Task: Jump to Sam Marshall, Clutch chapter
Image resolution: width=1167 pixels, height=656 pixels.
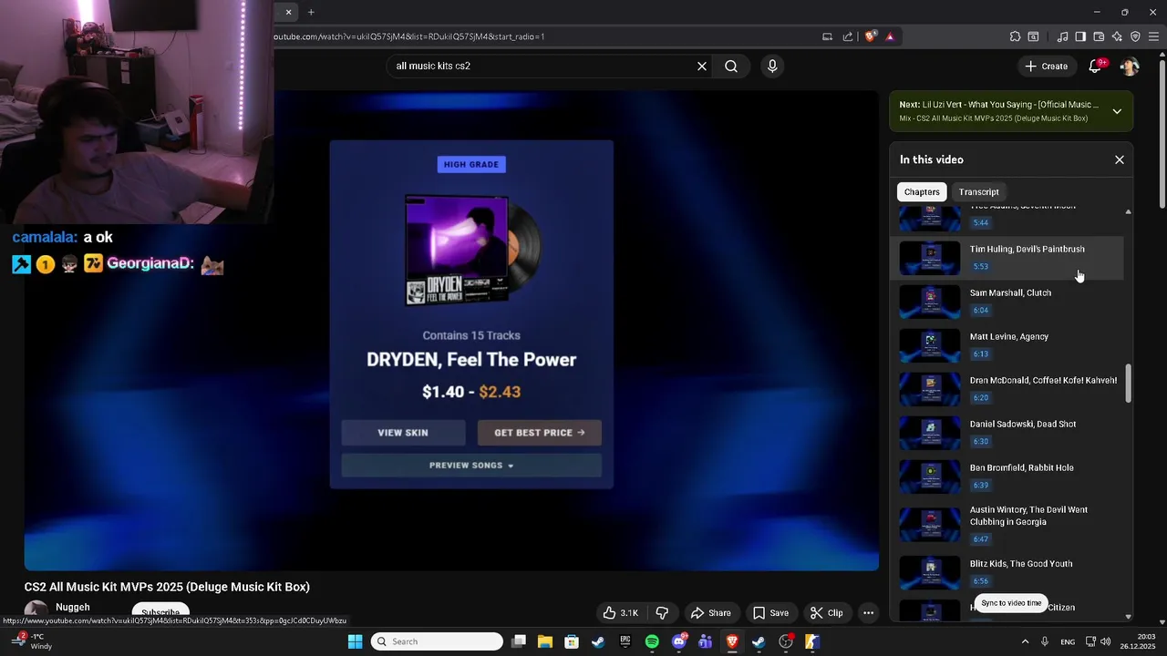Action: [1007, 302]
